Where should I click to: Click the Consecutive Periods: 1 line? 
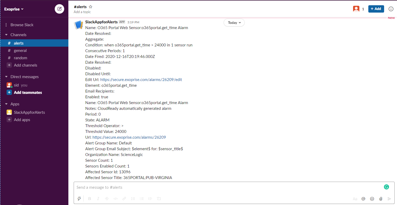(105, 51)
